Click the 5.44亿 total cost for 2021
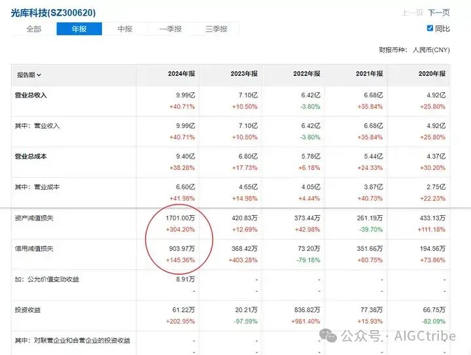Screen dimensions: 471x355 [374, 157]
